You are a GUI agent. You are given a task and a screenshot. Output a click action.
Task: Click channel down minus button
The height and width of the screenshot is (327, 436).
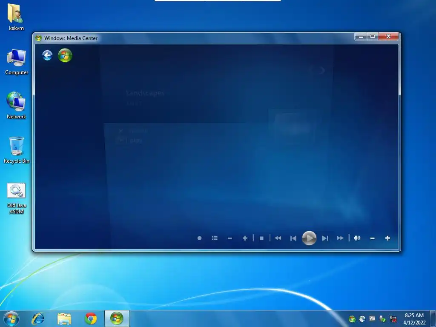tap(229, 238)
